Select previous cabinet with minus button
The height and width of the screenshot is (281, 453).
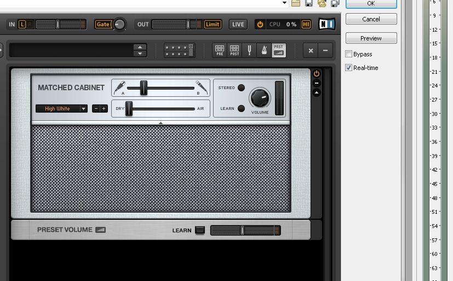point(96,109)
